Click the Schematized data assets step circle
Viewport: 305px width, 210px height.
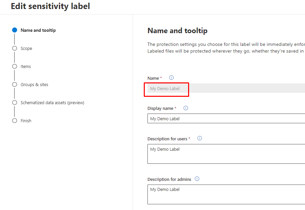click(14, 102)
